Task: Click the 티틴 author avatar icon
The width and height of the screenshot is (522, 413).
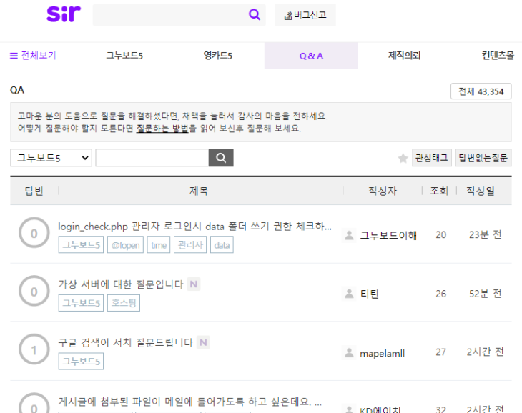Action: point(349,294)
